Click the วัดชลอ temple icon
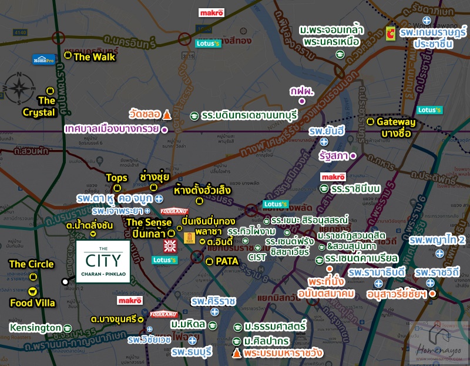470x366 pixels. click(x=167, y=115)
